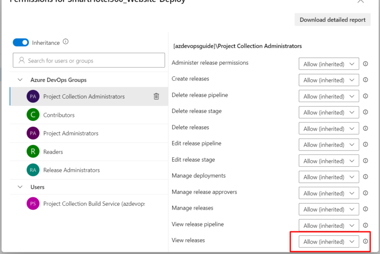Viewport: 380px width, 254px height.
Task: Click the delete trash icon for Project Collection Administrators
Action: (156, 97)
